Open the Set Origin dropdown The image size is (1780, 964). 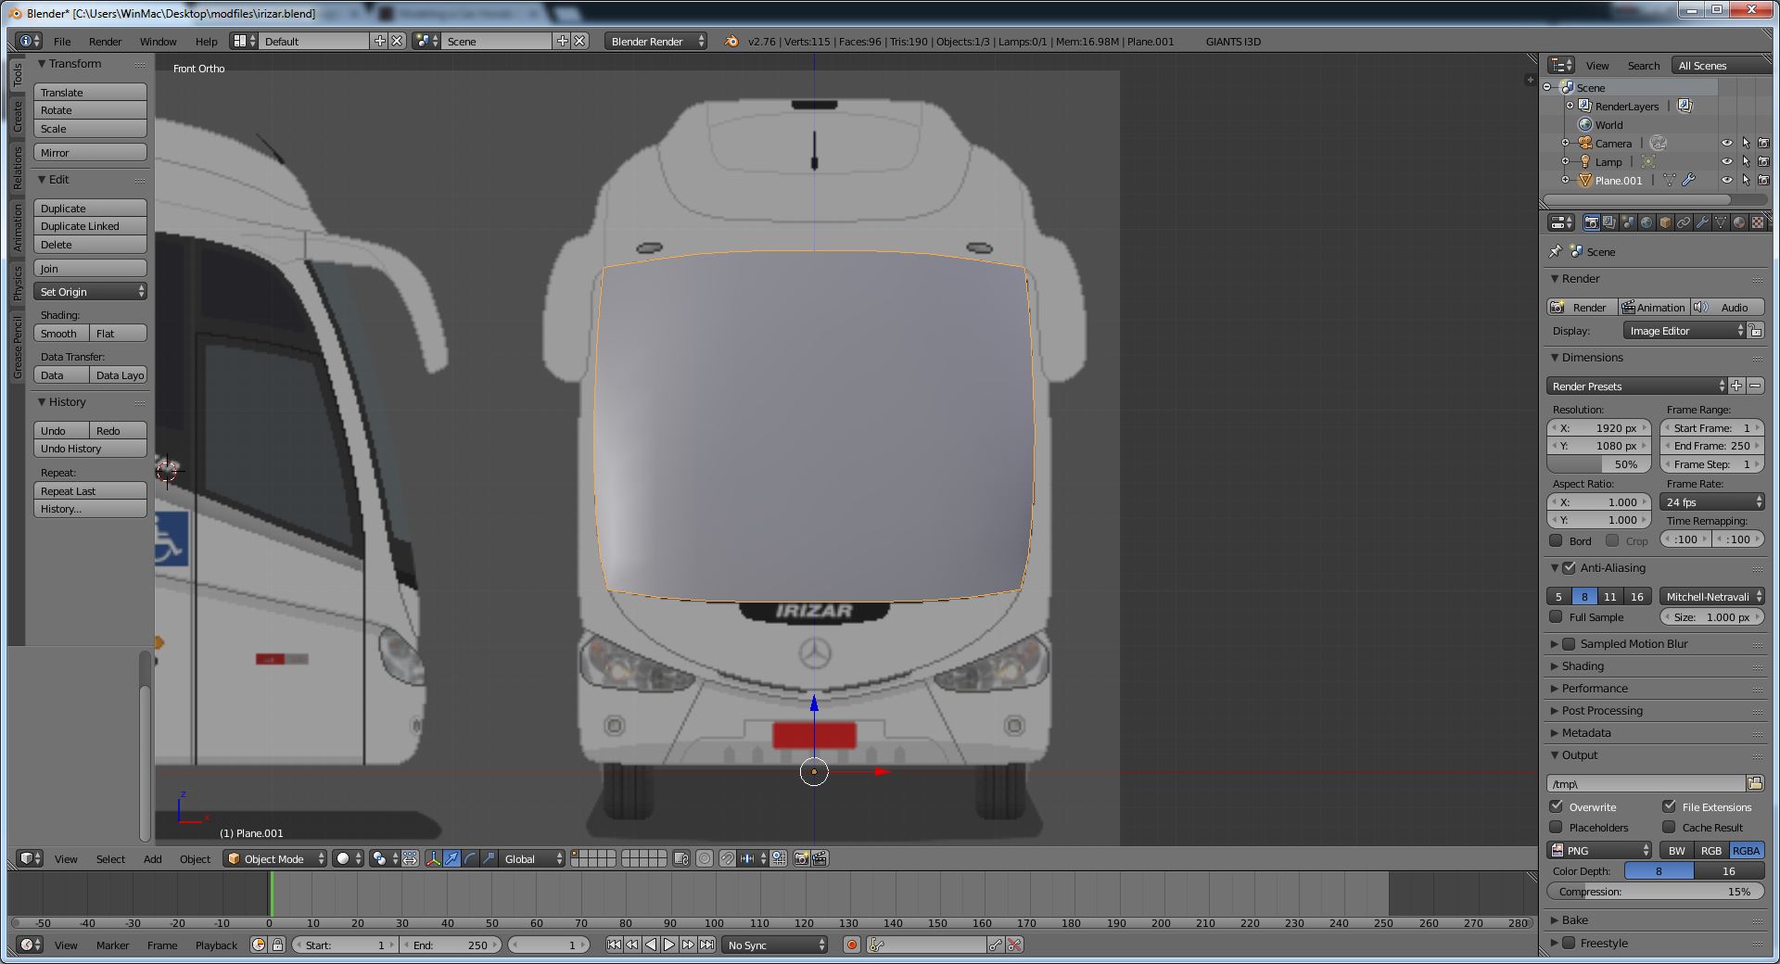coord(90,291)
